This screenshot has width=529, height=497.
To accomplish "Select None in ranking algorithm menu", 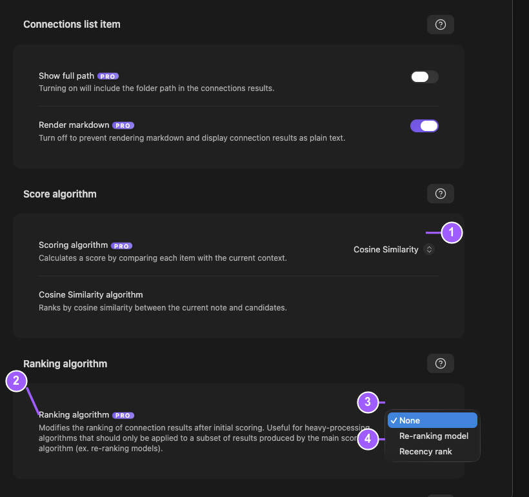I will (x=432, y=420).
